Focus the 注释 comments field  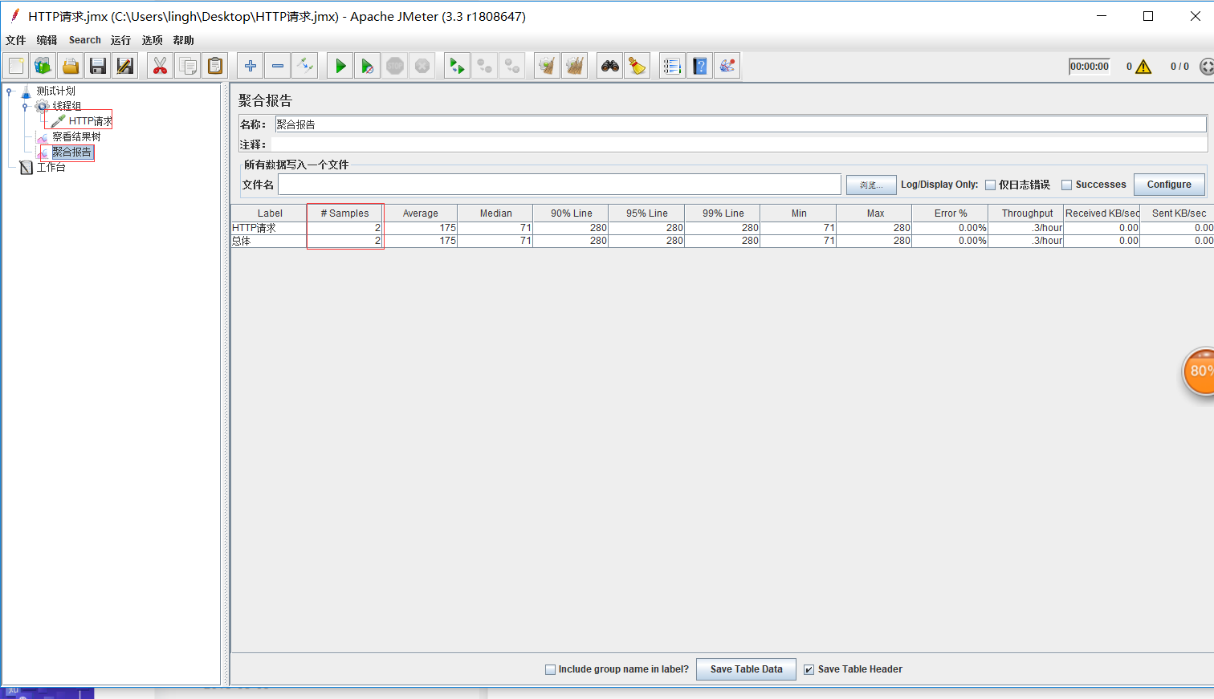pyautogui.click(x=739, y=144)
